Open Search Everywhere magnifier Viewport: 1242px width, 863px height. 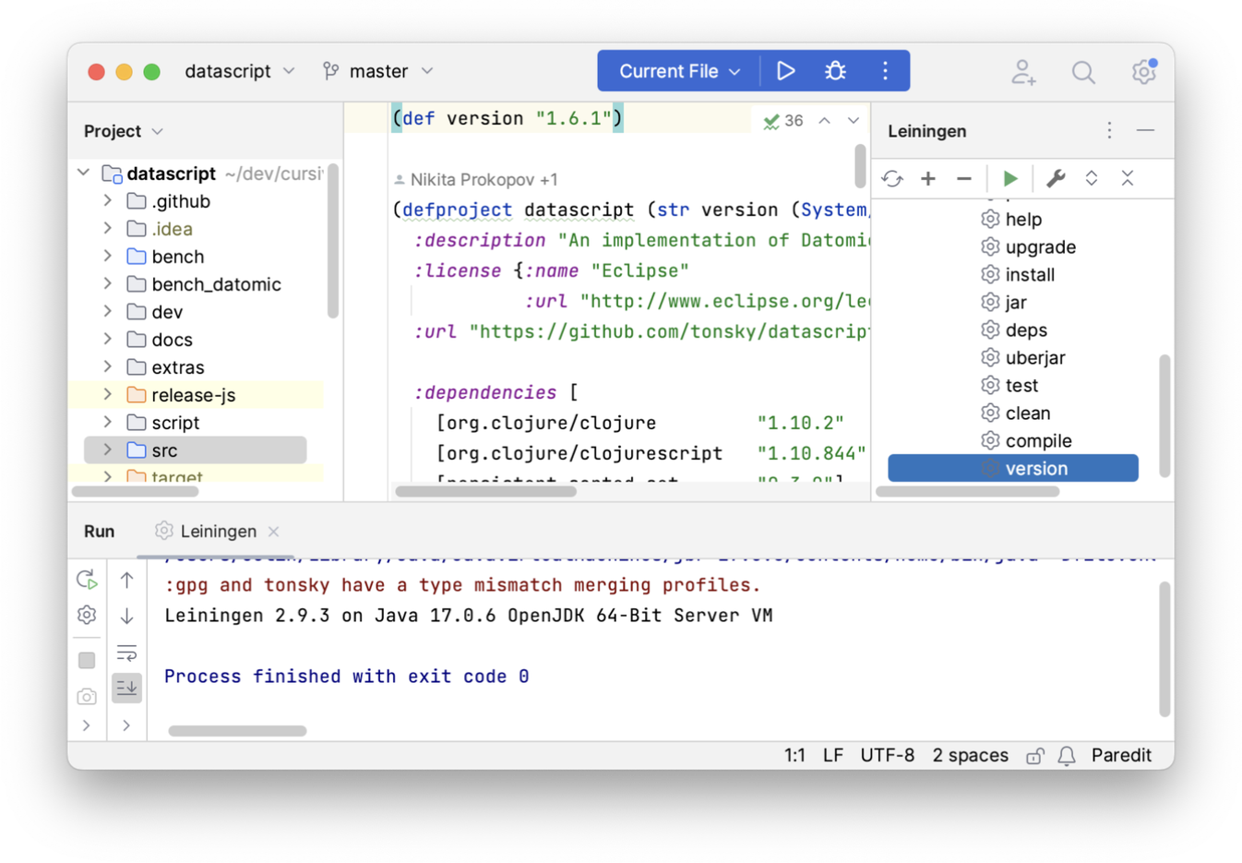pos(1083,72)
